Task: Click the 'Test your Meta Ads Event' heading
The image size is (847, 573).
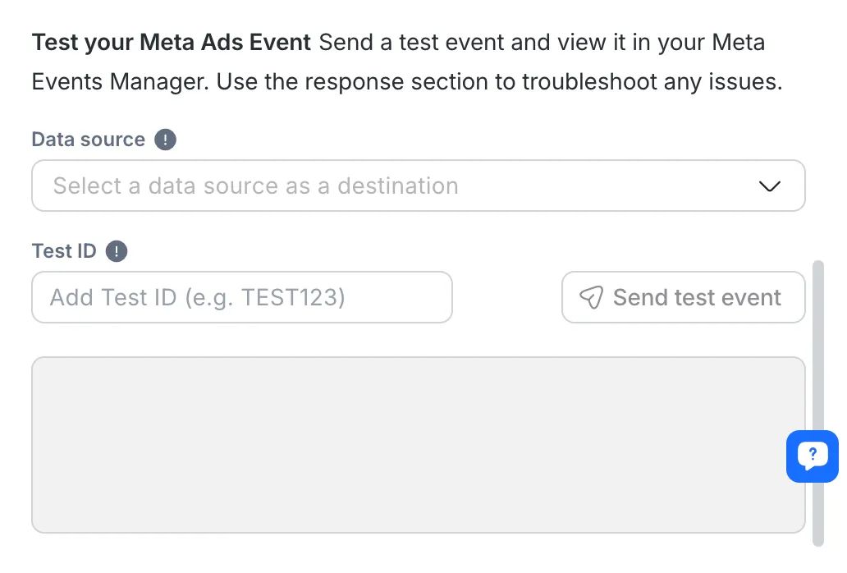Action: pyautogui.click(x=171, y=43)
